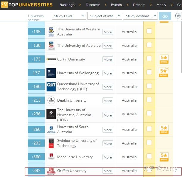Open Macquarie University 5-star rating badge
The image size is (182, 177).
point(164,157)
